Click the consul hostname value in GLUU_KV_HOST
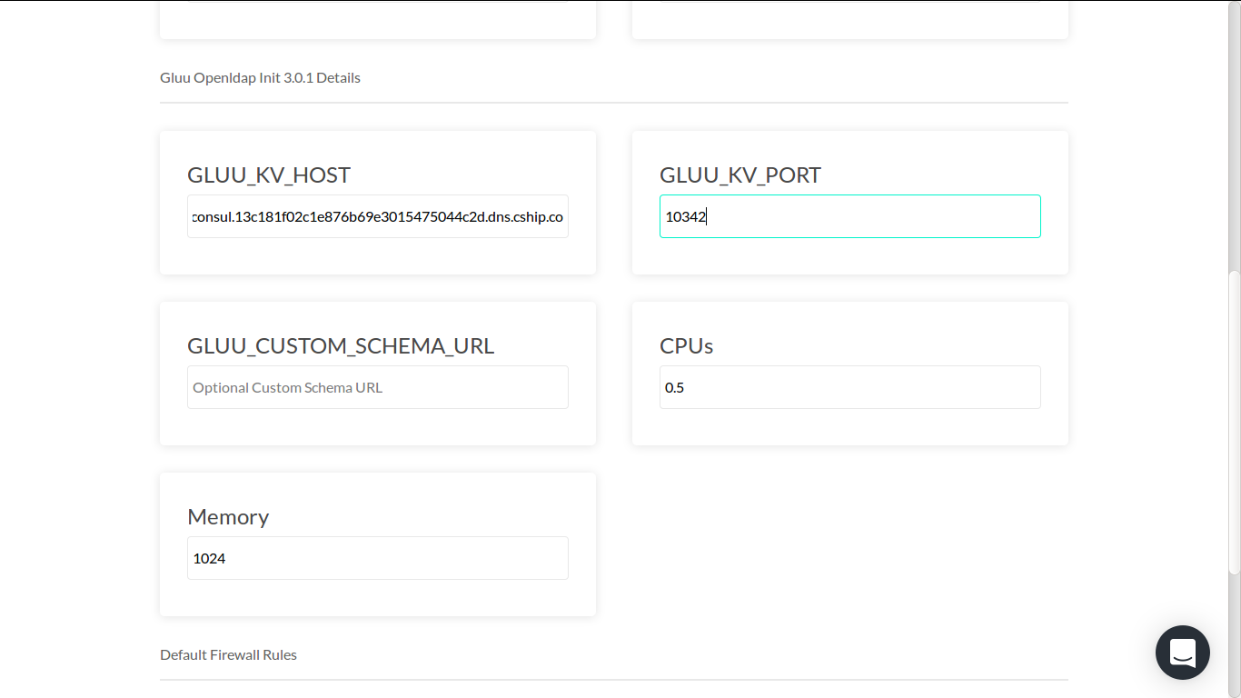1241x698 pixels. click(x=377, y=216)
